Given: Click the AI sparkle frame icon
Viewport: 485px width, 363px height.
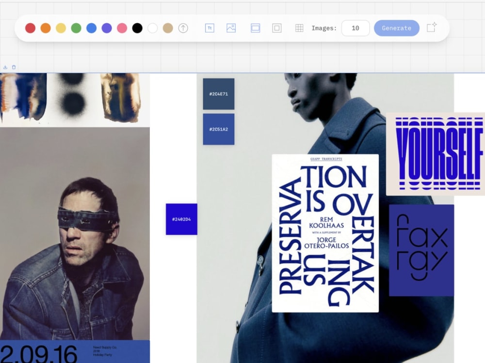Looking at the screenshot, I should [x=432, y=27].
